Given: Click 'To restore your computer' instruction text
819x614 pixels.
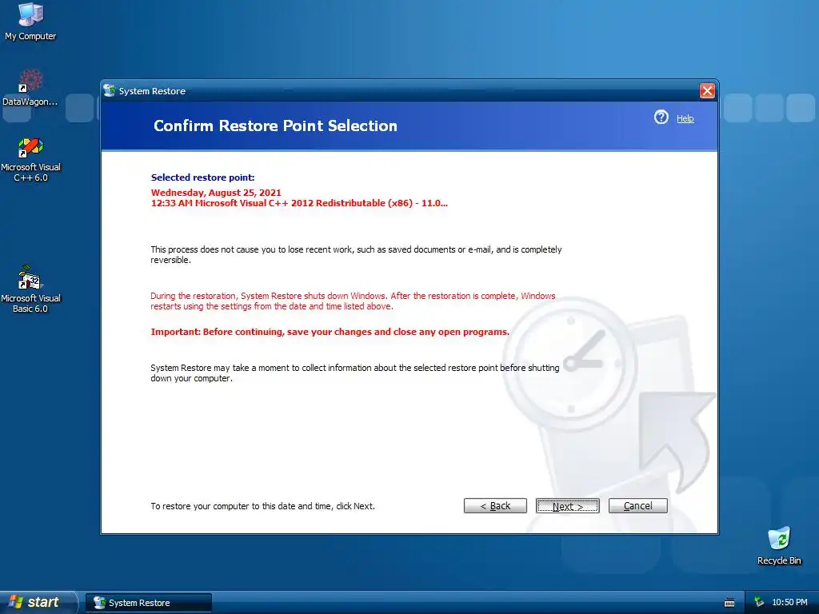Looking at the screenshot, I should point(262,506).
